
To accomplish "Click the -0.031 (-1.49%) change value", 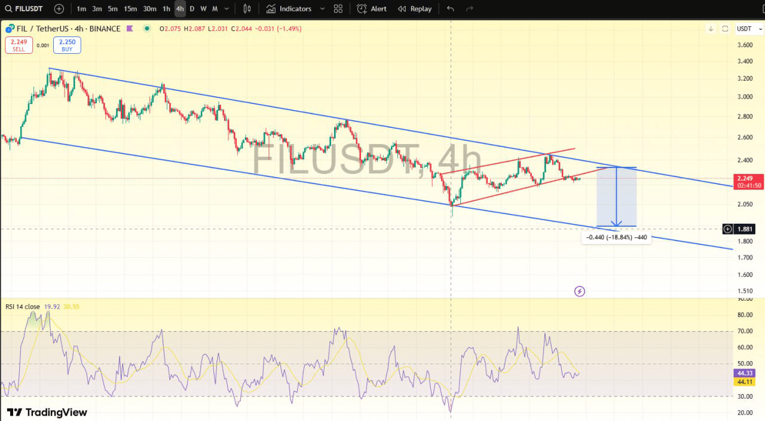I will click(x=279, y=29).
